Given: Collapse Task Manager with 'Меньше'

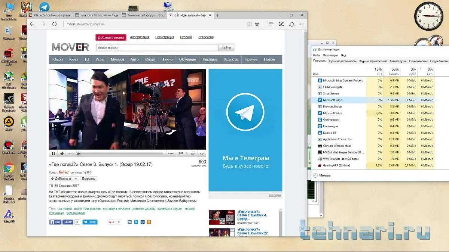Looking at the screenshot, I should [322, 175].
